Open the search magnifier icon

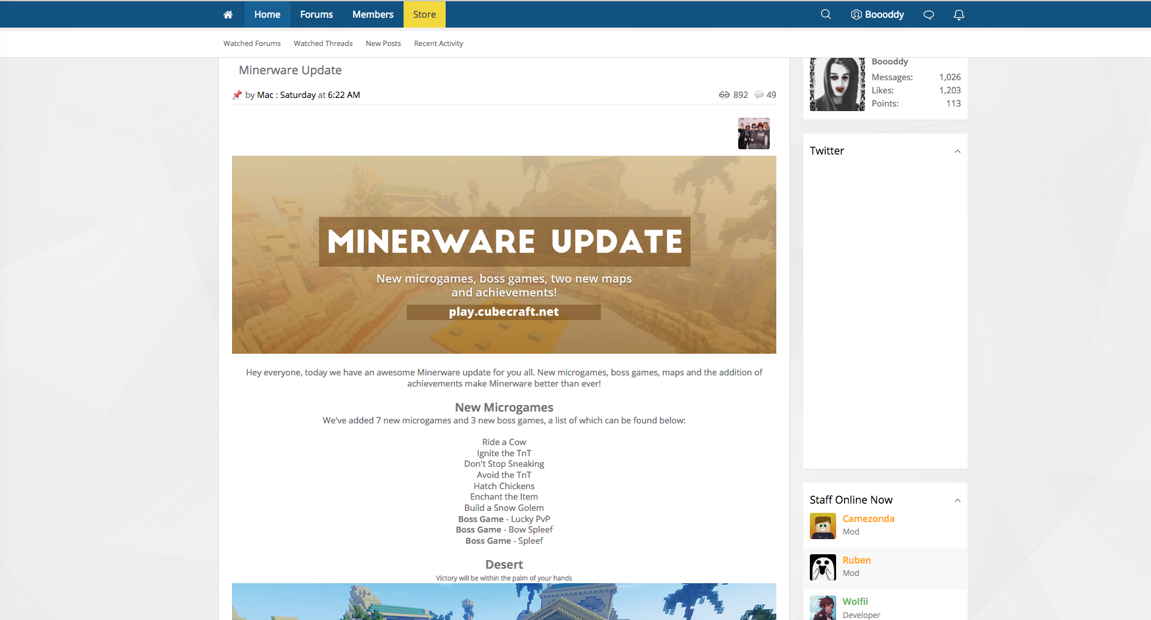826,14
